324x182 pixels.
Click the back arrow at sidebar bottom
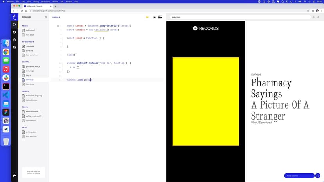click(x=14, y=175)
